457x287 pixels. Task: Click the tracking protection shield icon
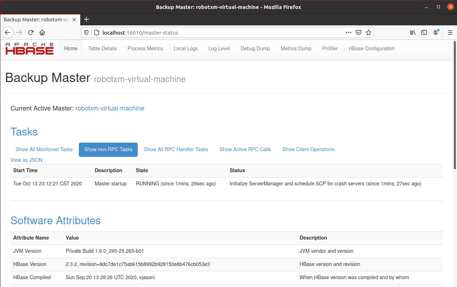(x=86, y=32)
